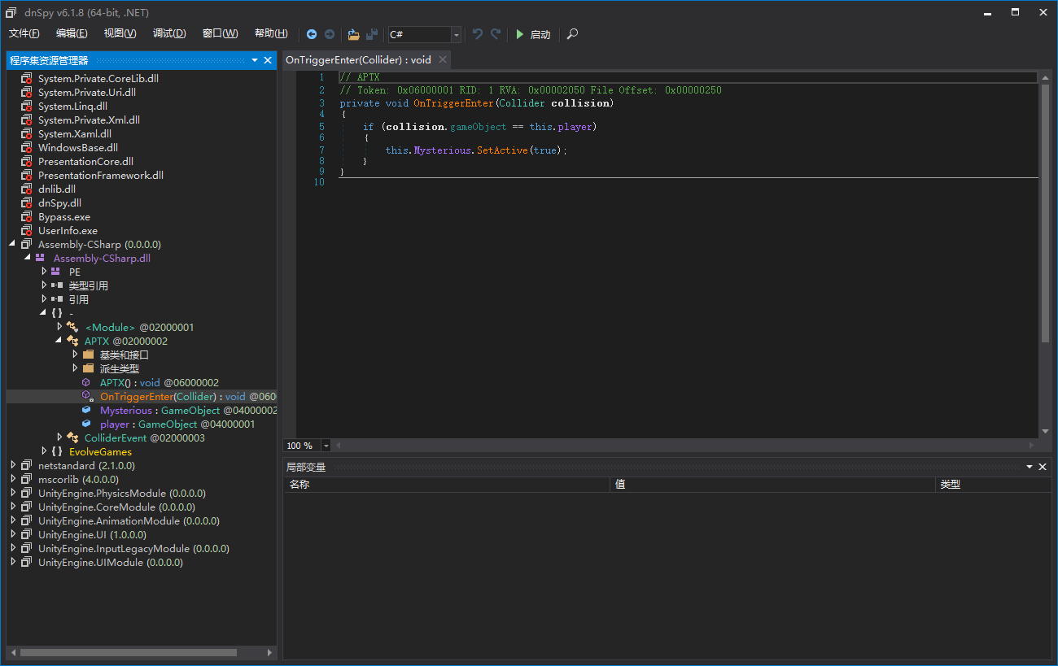
Task: Navigate backward with the blue back arrow
Action: (312, 34)
